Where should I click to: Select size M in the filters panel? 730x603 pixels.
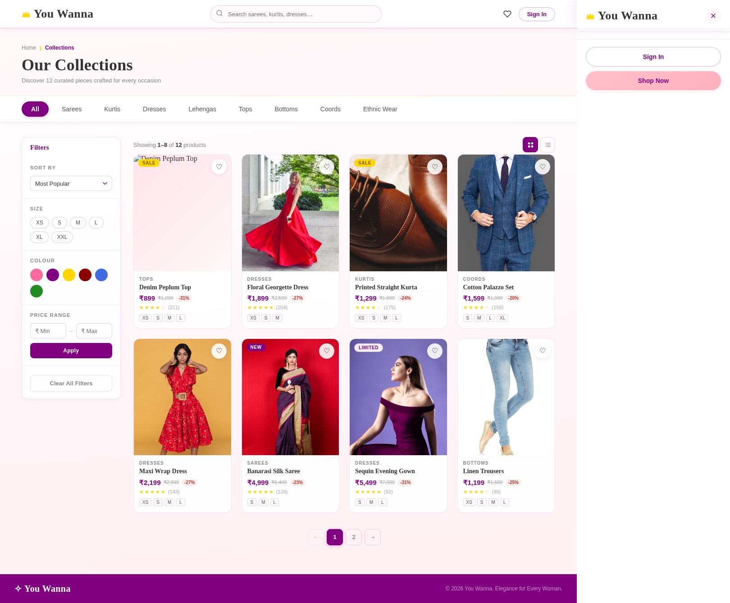pos(78,222)
